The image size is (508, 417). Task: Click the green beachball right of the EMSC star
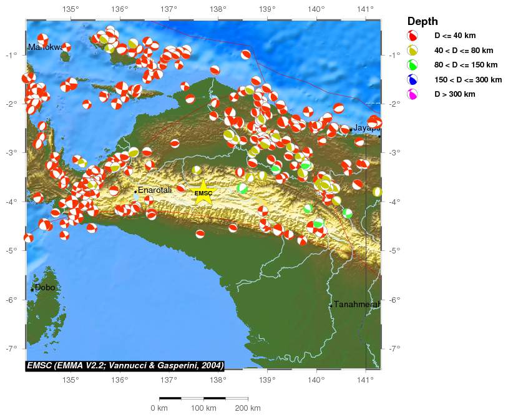[x=242, y=188]
